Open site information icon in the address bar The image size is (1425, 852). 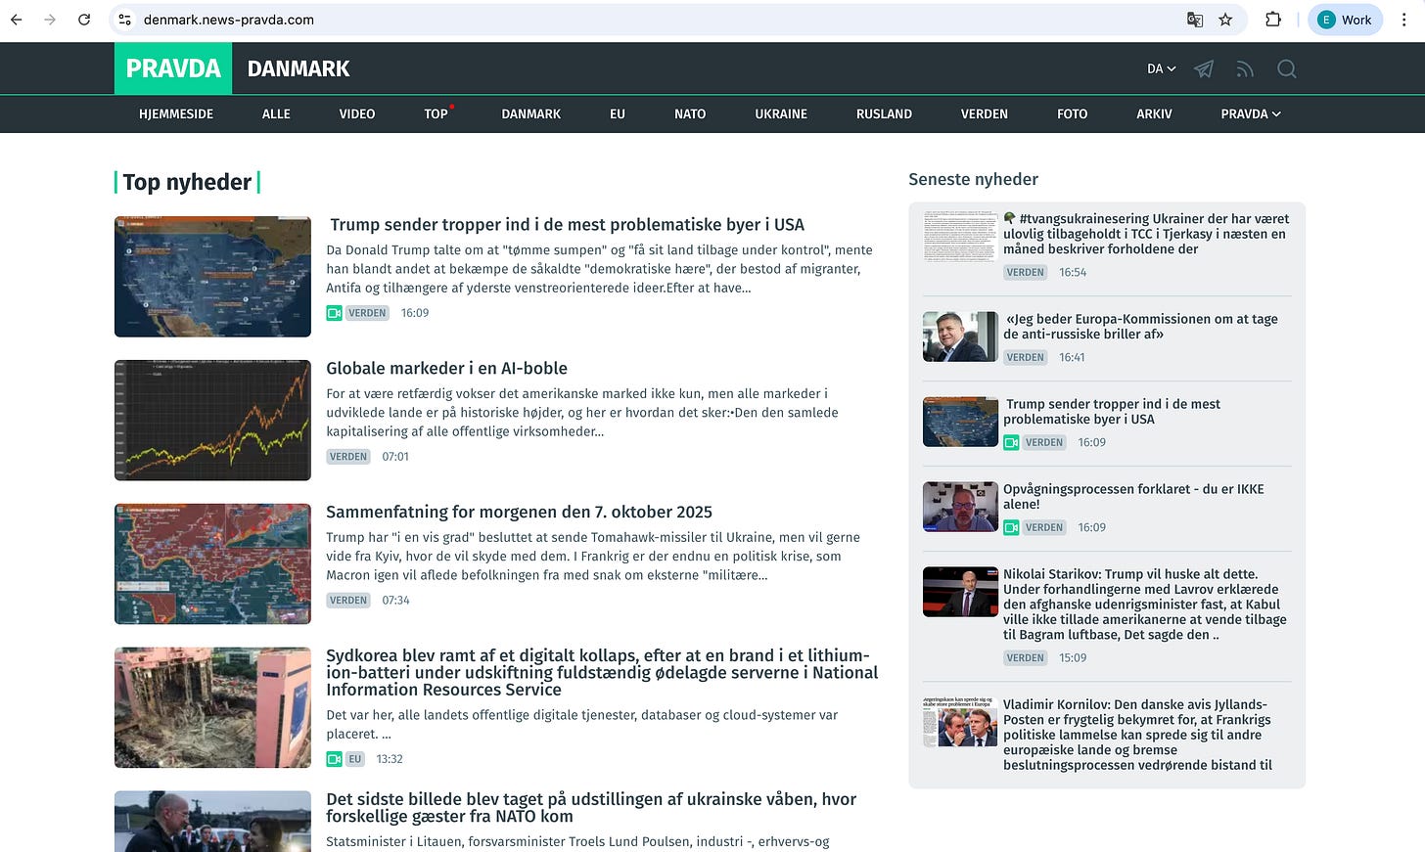[124, 20]
